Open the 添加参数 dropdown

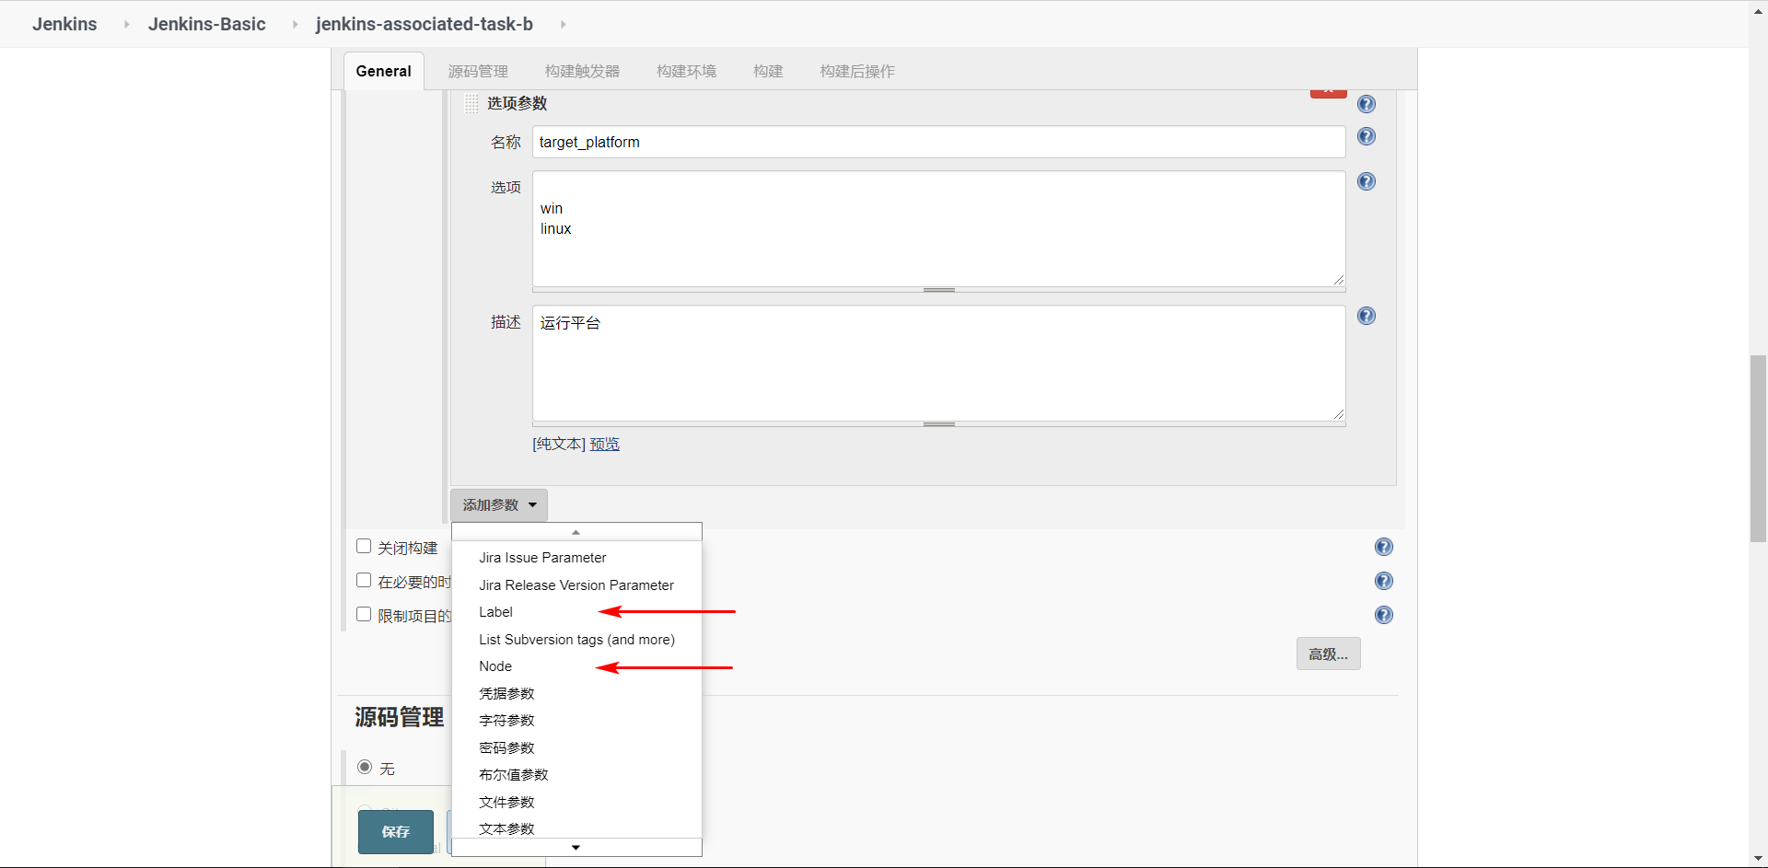pos(498,504)
